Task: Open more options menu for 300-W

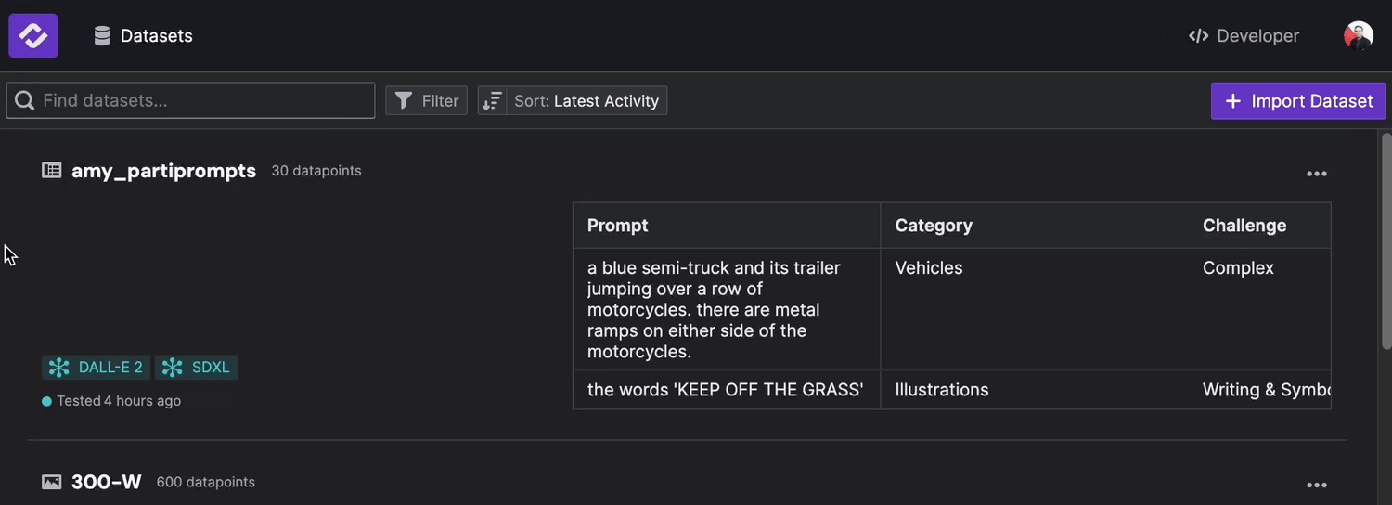Action: tap(1316, 485)
